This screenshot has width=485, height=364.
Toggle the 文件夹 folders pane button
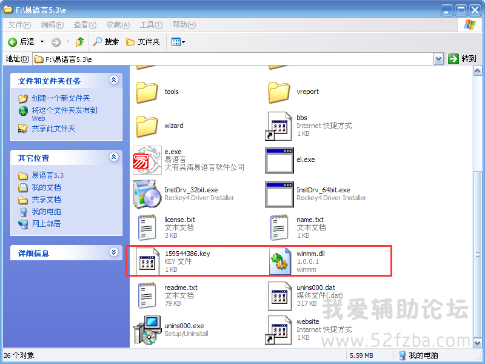coord(143,41)
